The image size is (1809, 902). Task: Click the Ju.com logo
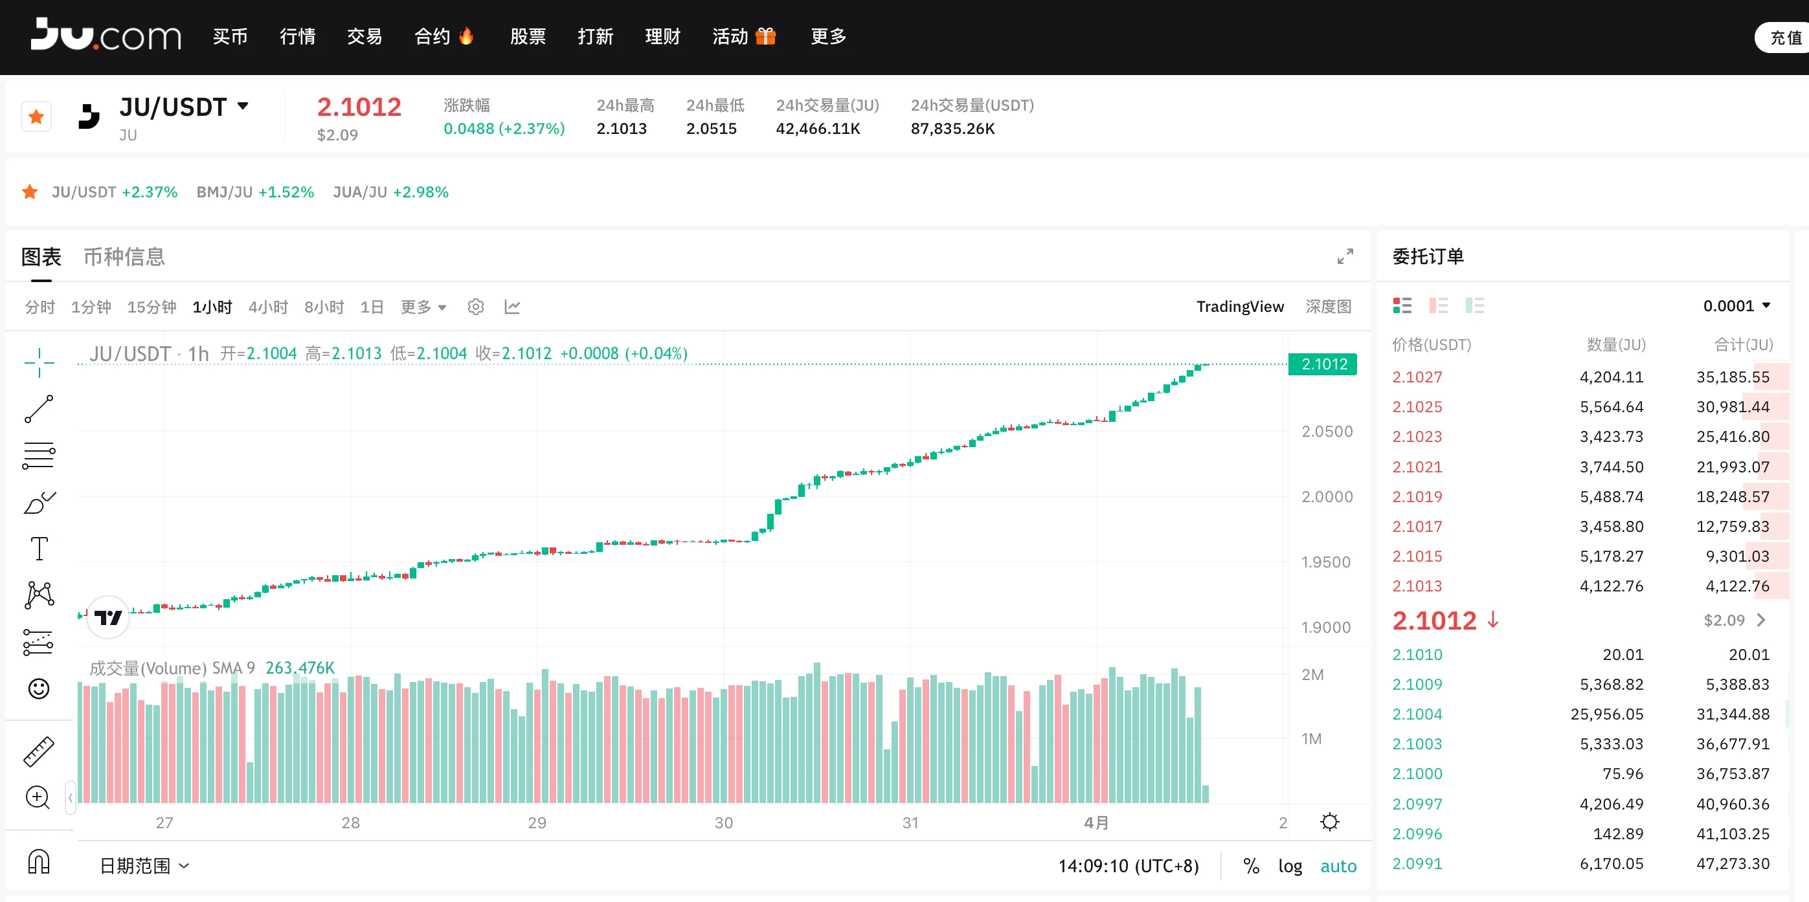click(106, 35)
